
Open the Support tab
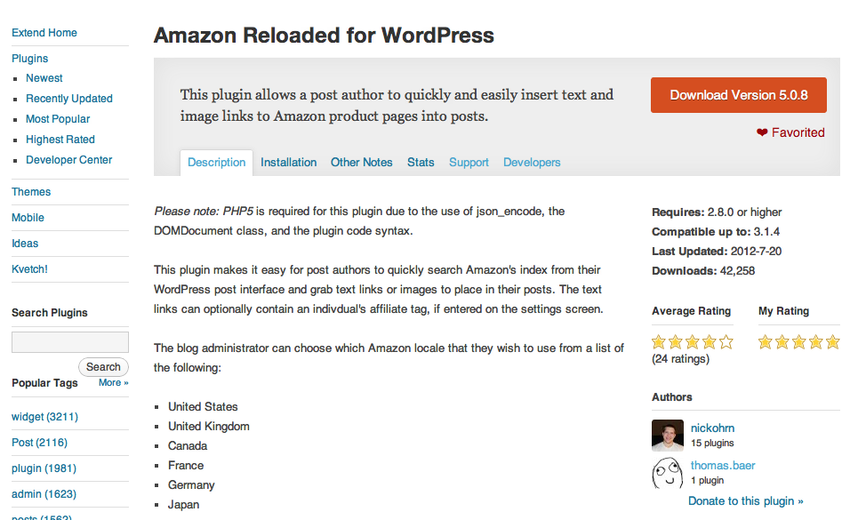pos(469,163)
